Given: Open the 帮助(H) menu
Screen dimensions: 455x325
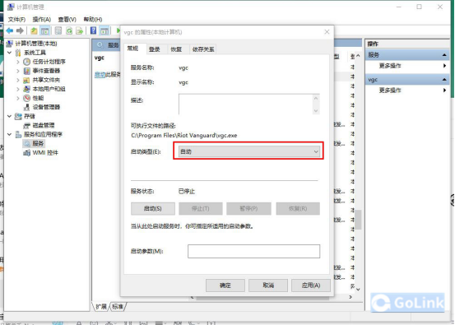Looking at the screenshot, I should click(x=93, y=20).
